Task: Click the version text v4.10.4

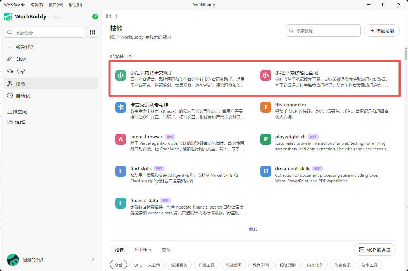Action: (x=54, y=17)
